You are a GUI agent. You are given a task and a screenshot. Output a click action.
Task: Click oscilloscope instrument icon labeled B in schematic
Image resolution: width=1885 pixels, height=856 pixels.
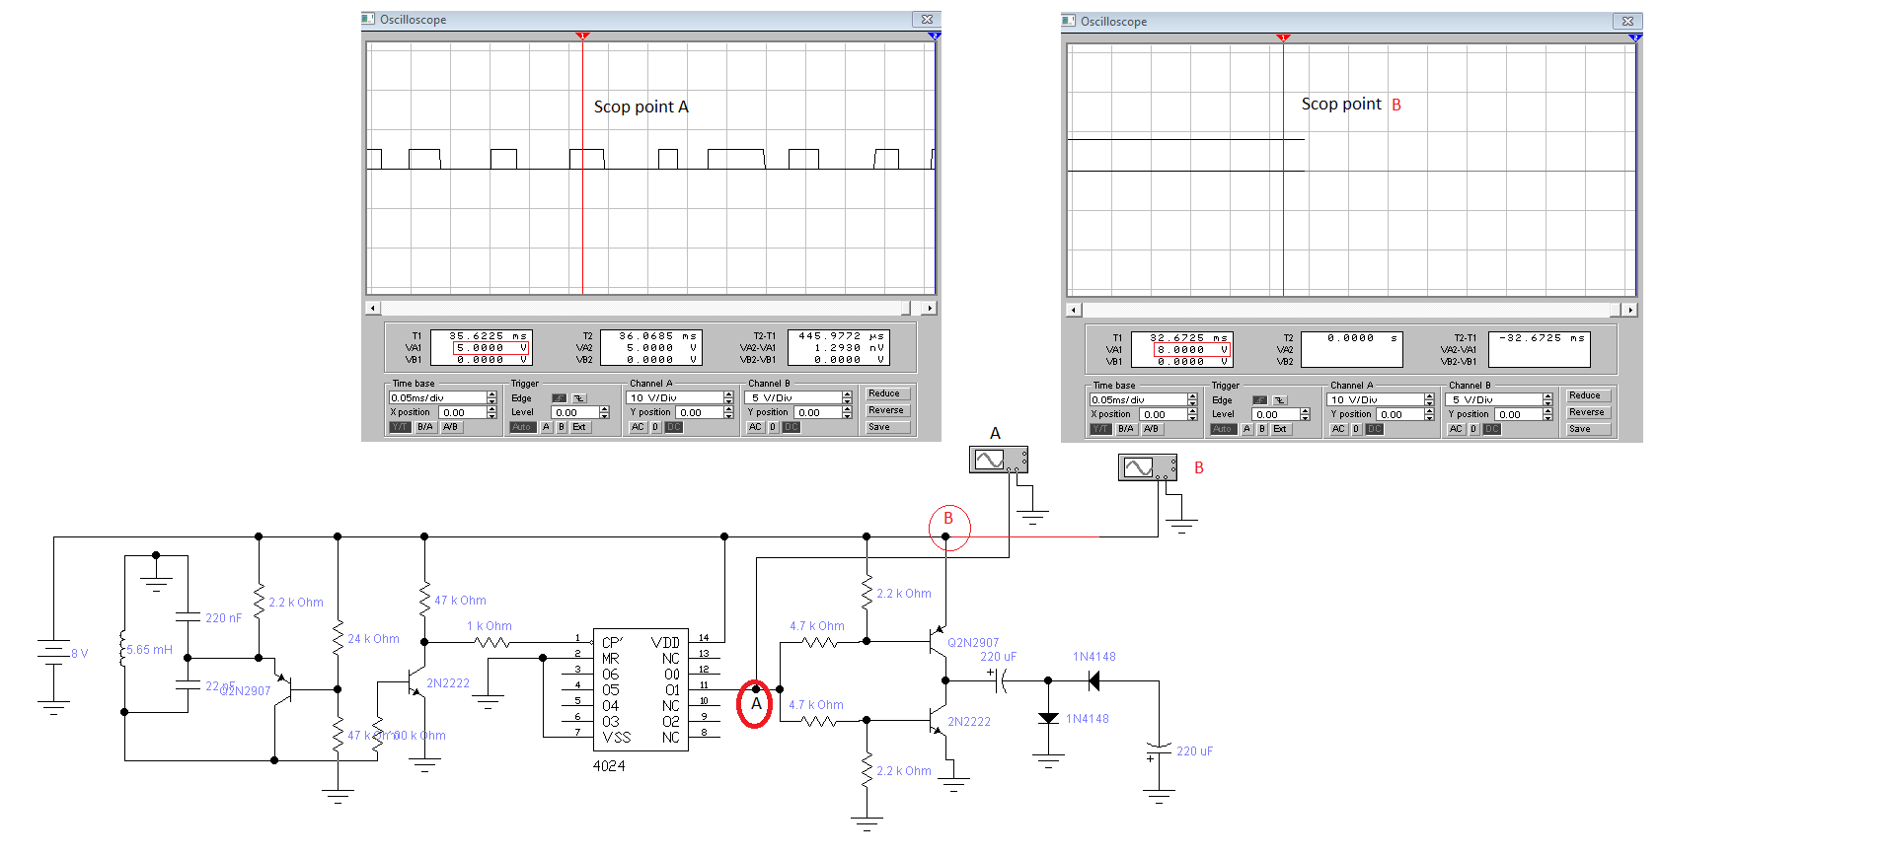pyautogui.click(x=1148, y=467)
